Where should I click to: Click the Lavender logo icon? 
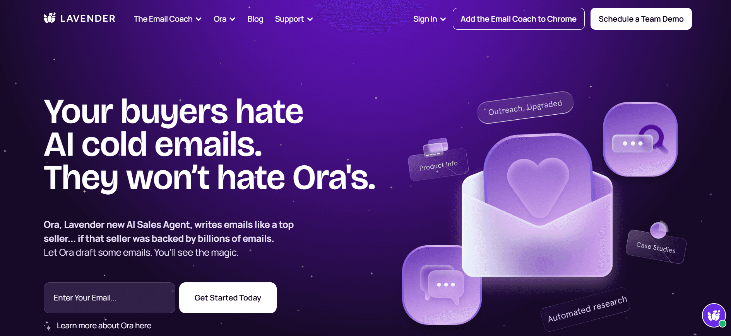pos(50,18)
